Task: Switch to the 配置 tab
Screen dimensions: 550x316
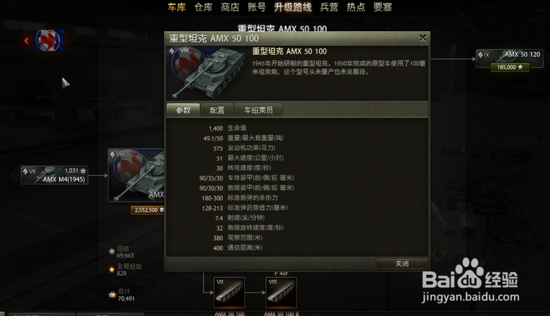Action: tap(217, 110)
